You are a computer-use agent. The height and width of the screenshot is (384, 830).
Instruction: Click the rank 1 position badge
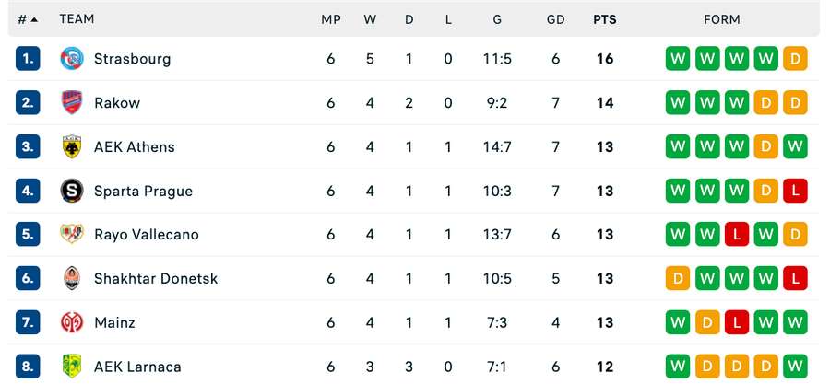click(28, 59)
